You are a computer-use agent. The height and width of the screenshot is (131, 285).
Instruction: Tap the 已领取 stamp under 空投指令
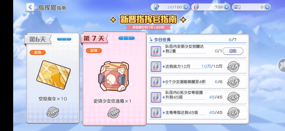(x=53, y=112)
